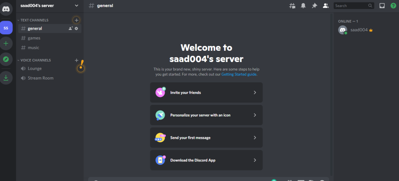Click the Search input field
The height and width of the screenshot is (181, 399).
(354, 5)
